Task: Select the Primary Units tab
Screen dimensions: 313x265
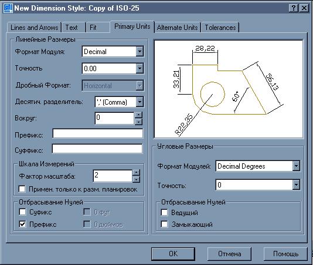Action: click(x=132, y=26)
